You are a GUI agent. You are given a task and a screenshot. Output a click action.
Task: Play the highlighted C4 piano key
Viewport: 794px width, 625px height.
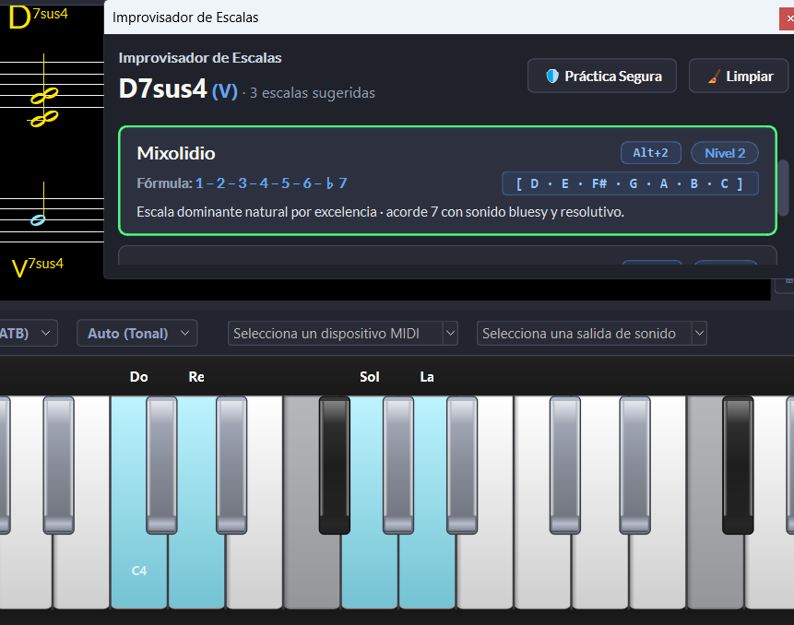tap(138, 570)
